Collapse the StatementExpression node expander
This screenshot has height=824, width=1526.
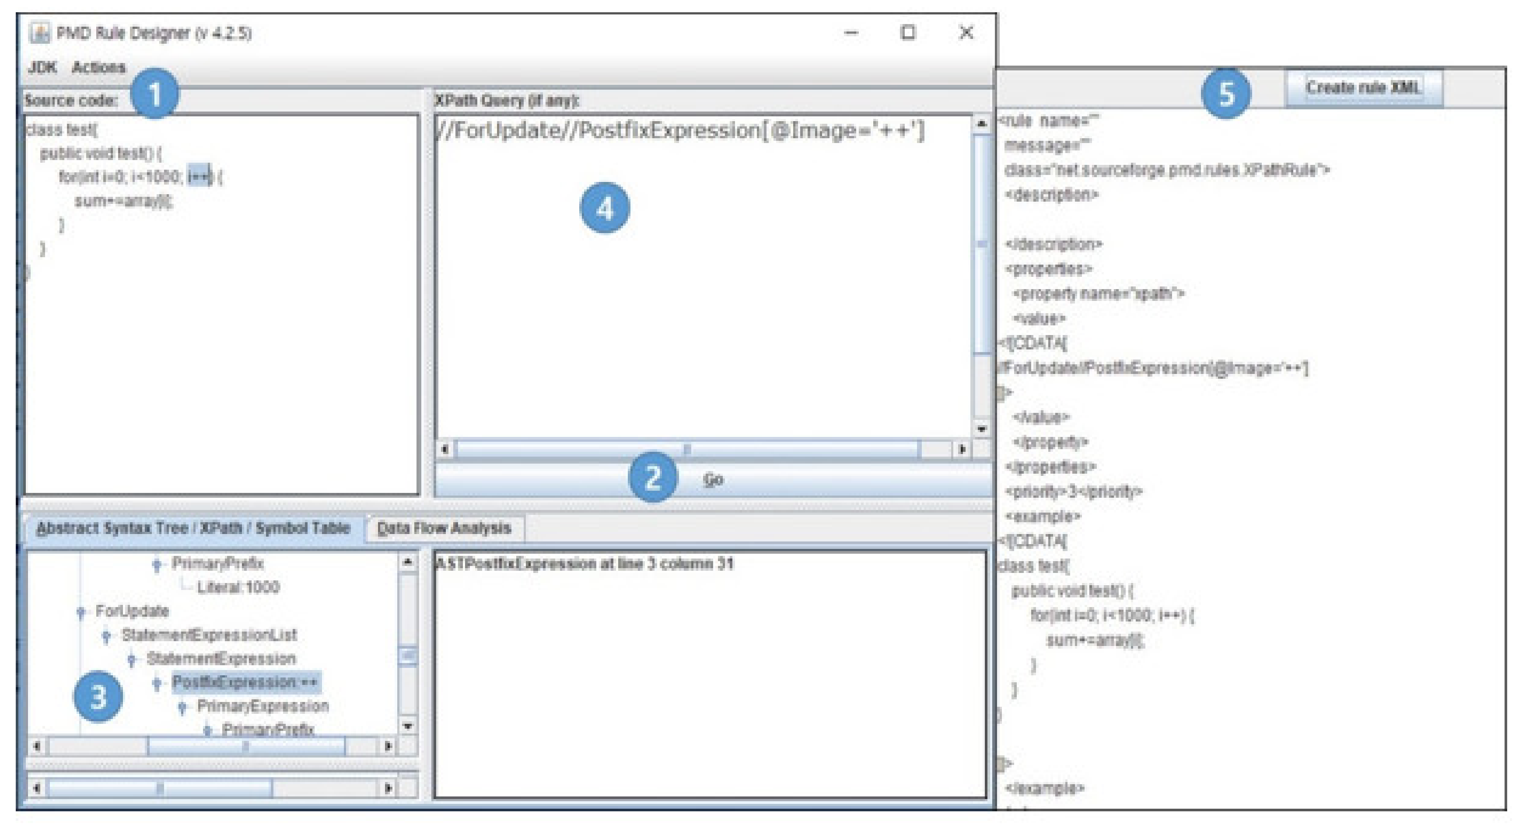pyautogui.click(x=132, y=659)
